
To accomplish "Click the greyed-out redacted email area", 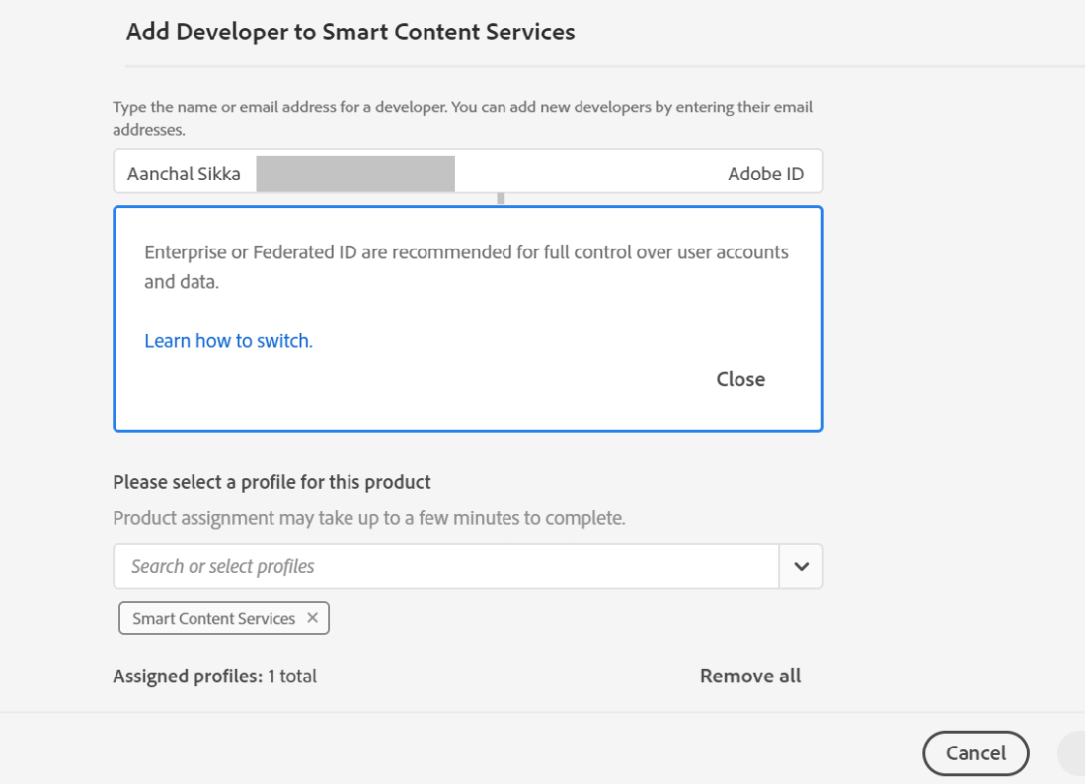I will coord(355,174).
